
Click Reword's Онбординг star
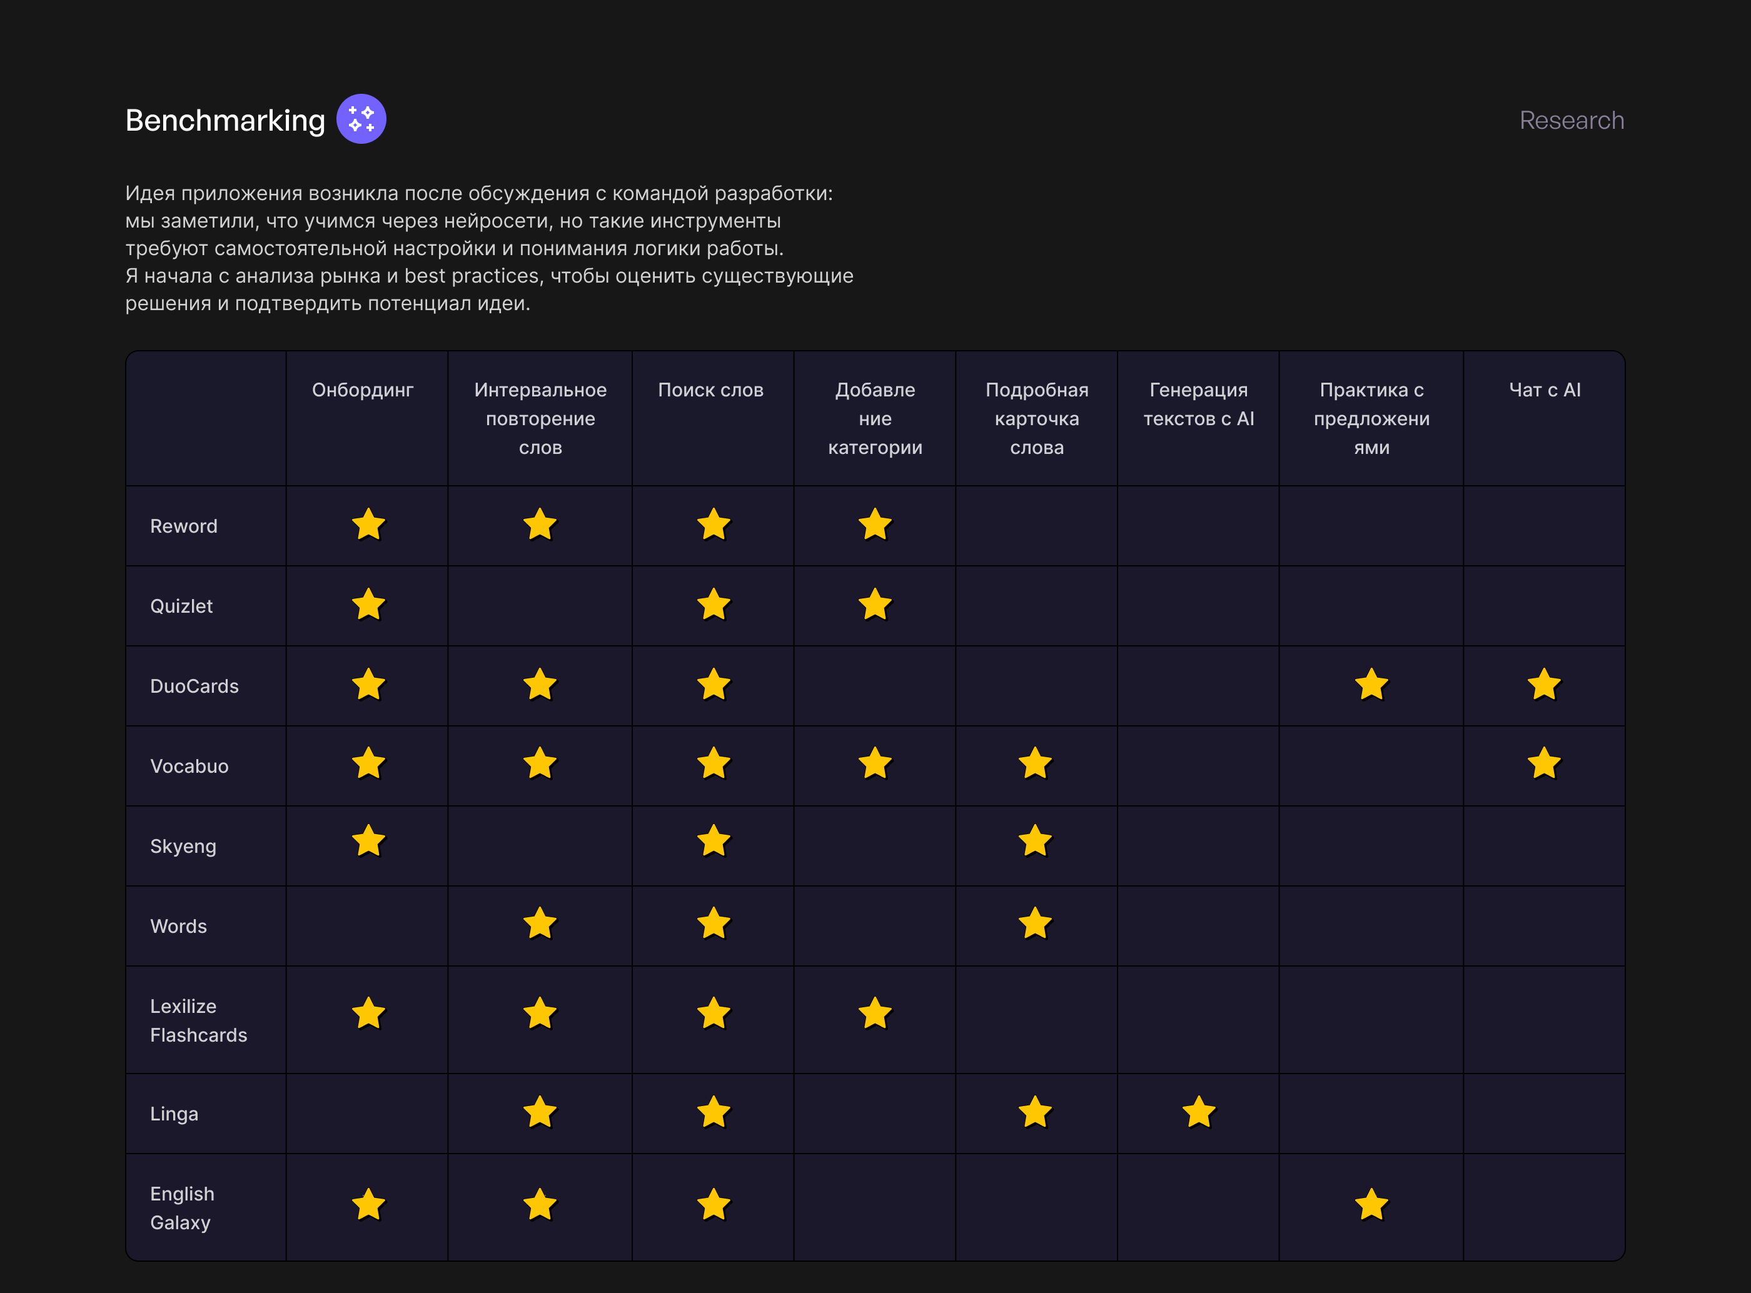click(368, 525)
